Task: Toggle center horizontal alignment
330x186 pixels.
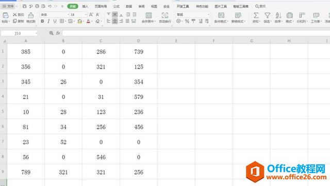Action: [x=114, y=21]
